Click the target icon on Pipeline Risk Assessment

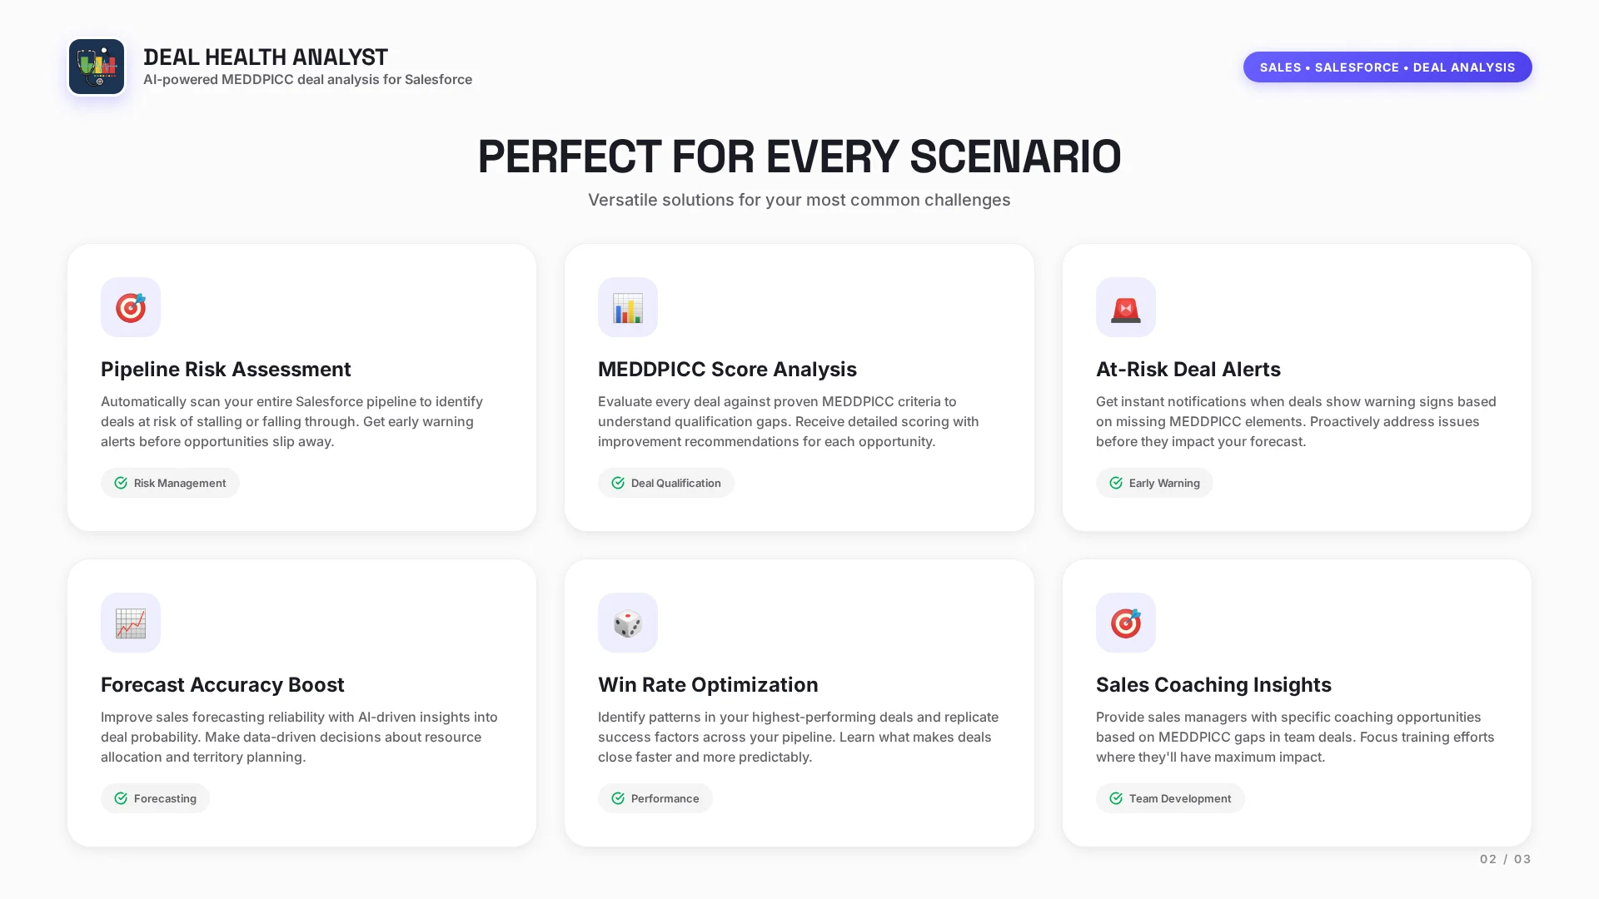(131, 307)
